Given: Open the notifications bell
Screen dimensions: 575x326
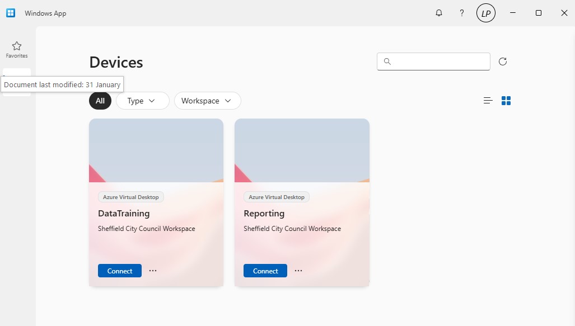Looking at the screenshot, I should coord(438,13).
